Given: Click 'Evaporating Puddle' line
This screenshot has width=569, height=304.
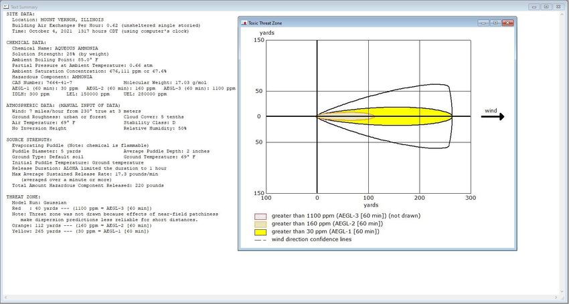Looking at the screenshot, I should click(80, 145).
